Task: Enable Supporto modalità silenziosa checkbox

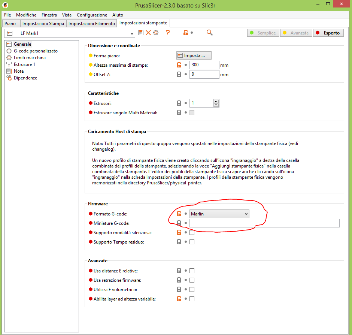Action: point(192,233)
